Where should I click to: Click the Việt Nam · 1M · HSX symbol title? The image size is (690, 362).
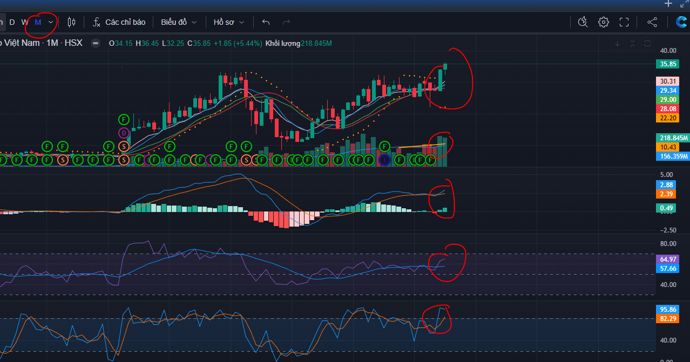[x=41, y=43]
